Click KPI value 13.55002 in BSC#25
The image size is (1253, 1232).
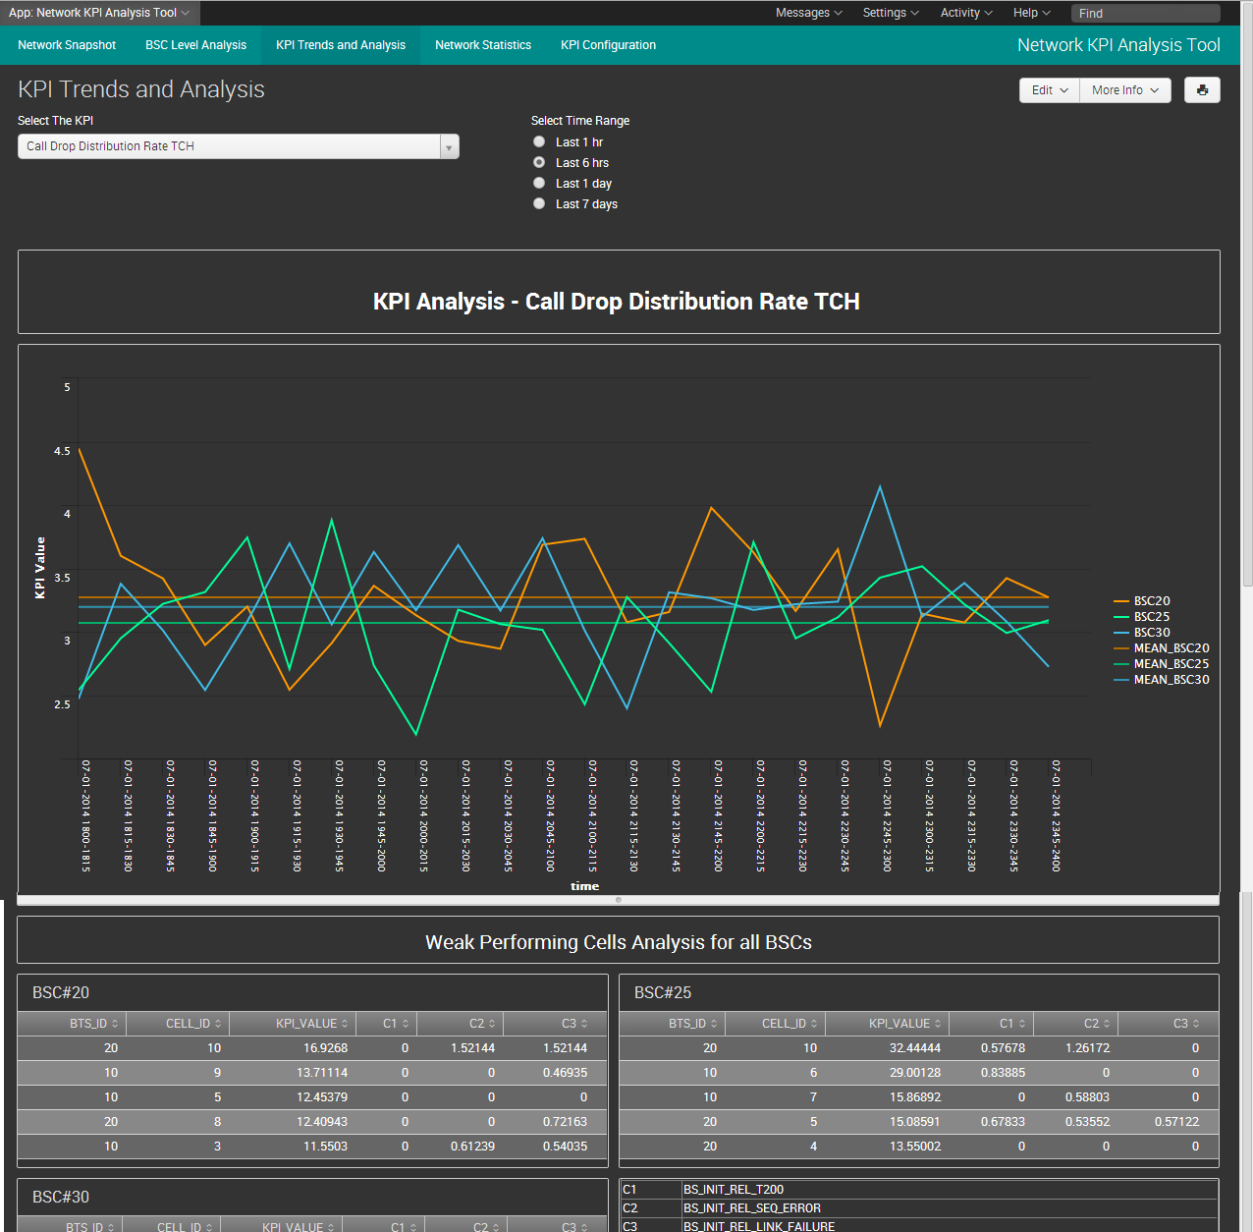tap(915, 1147)
